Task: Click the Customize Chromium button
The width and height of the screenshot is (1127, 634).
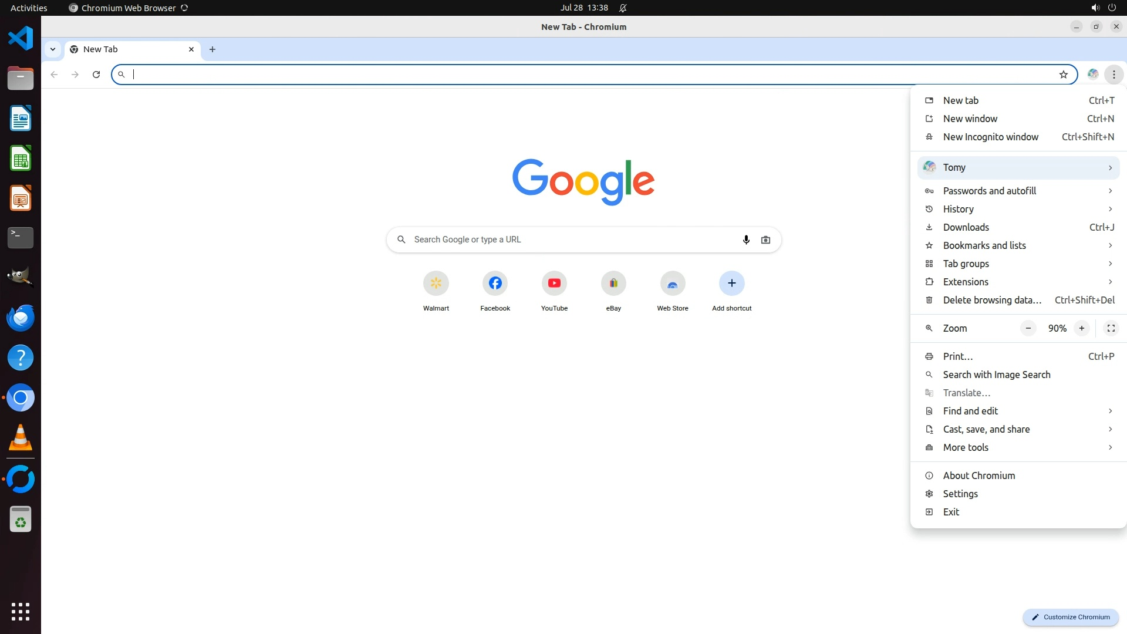Action: click(1071, 617)
